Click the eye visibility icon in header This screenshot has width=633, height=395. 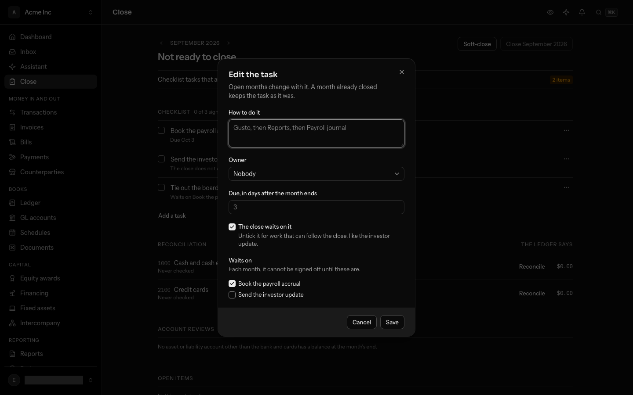point(550,12)
